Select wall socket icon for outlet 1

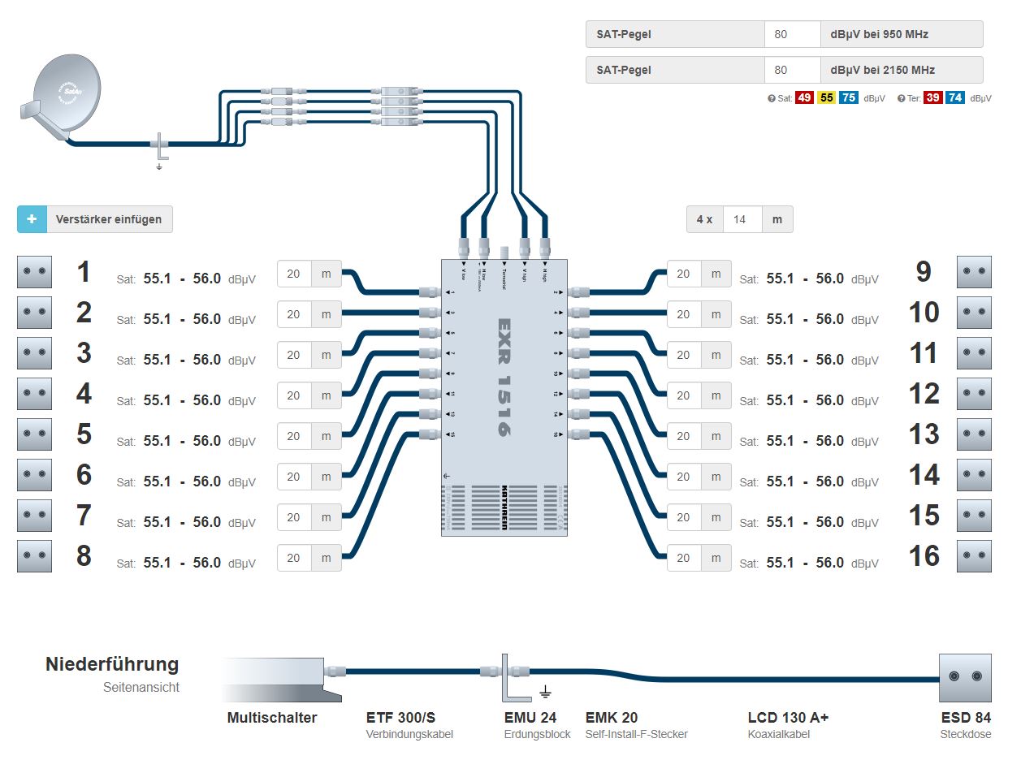point(34,272)
